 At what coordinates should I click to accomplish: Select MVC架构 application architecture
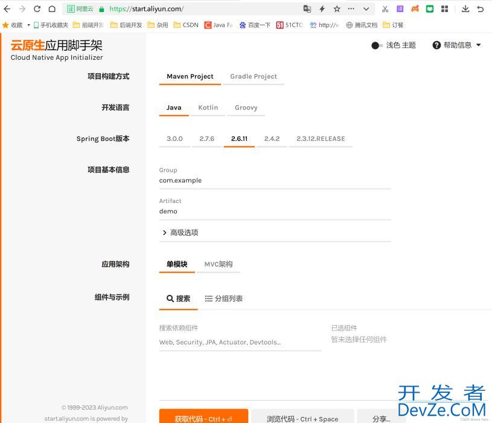[x=219, y=265]
